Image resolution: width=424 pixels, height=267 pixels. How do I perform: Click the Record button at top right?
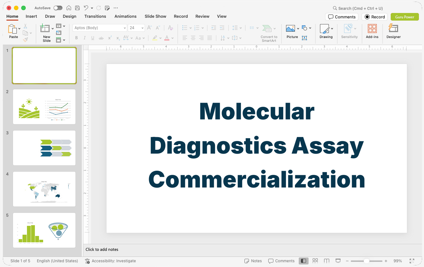[x=375, y=17]
